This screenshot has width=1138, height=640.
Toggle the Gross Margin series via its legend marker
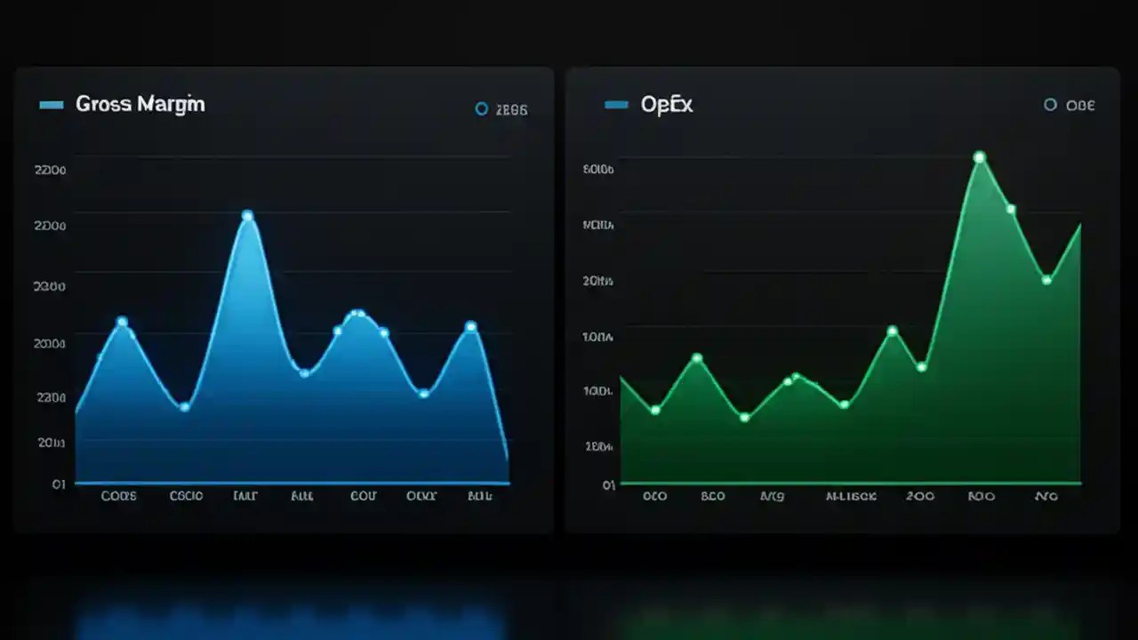pos(51,104)
